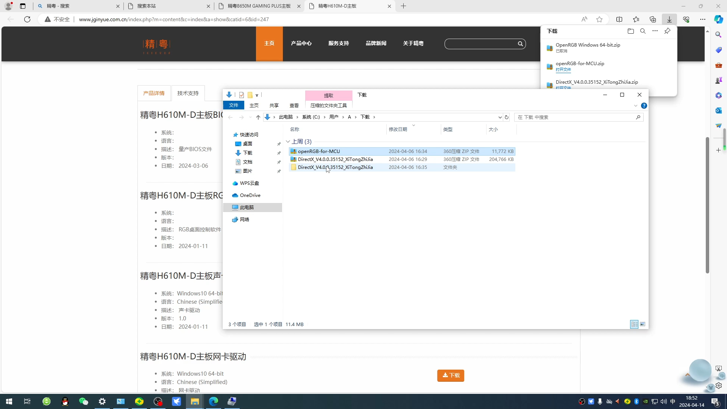The width and height of the screenshot is (727, 409).
Task: Switch to 技术支持 tab on page
Action: pos(188,93)
